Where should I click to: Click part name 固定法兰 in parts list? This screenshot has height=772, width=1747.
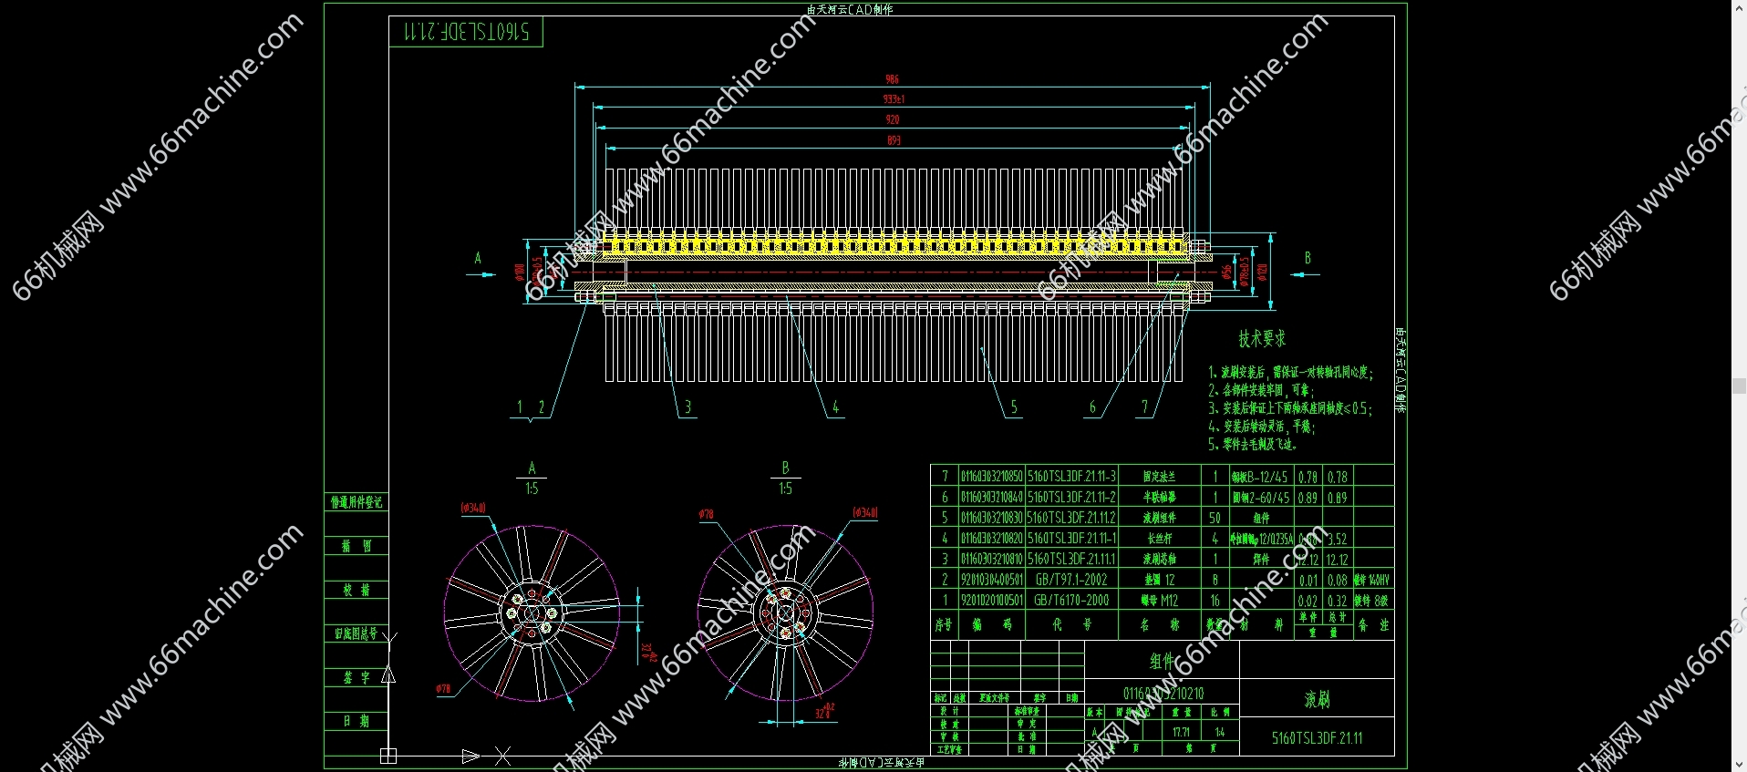[x=1159, y=477]
